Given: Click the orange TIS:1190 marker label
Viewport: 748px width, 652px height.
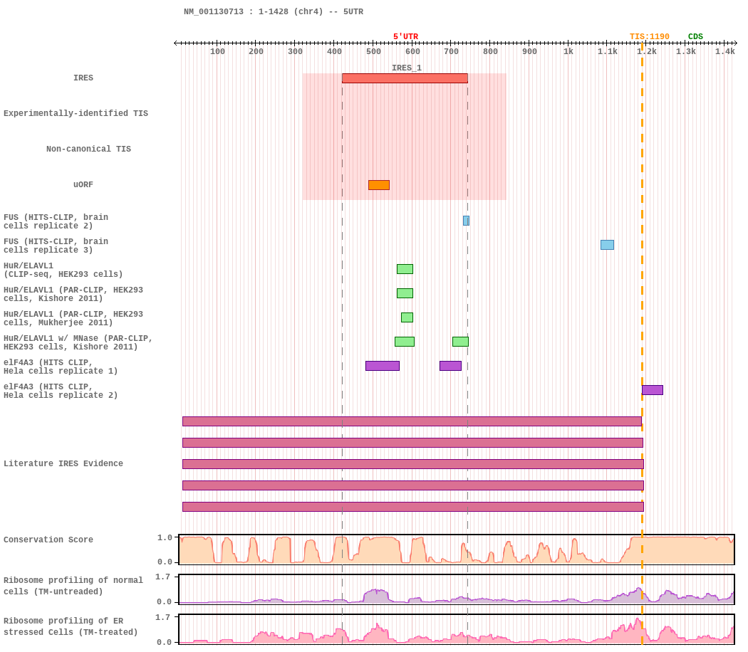Looking at the screenshot, I should (649, 37).
